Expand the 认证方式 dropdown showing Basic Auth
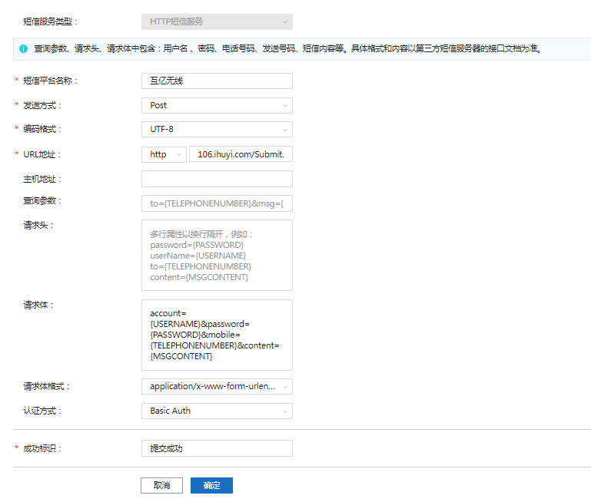 coord(217,411)
